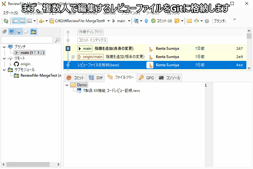Toggle the submodules filter icon
Image resolution: width=253 pixels, height=169 pixels.
click(x=33, y=32)
